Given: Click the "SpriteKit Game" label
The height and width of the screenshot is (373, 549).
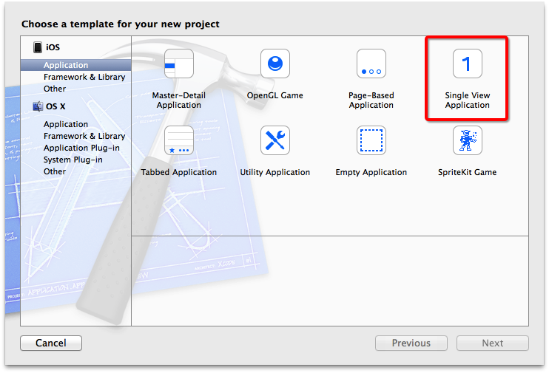Looking at the screenshot, I should pyautogui.click(x=468, y=172).
